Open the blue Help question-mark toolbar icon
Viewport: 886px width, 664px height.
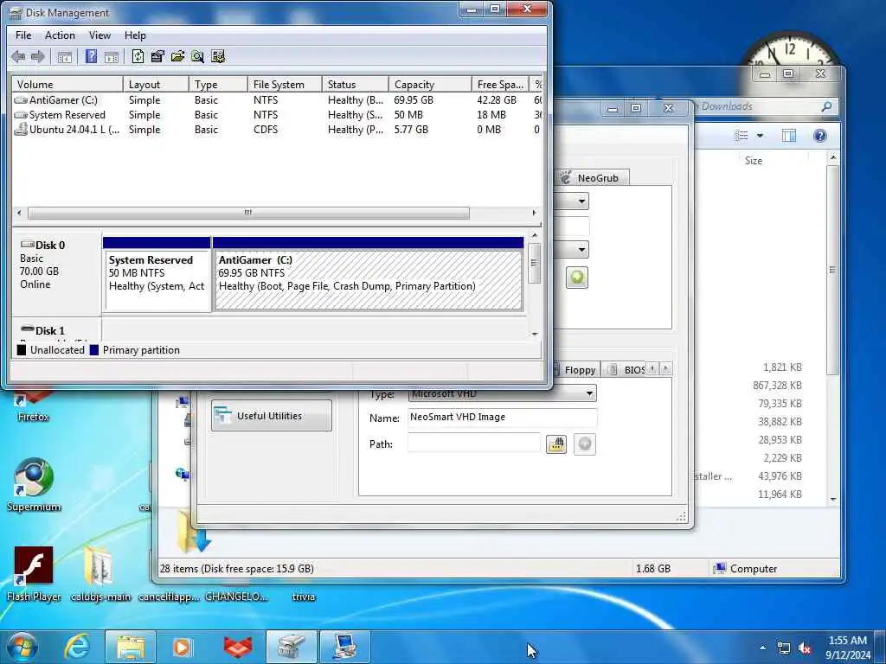pos(91,56)
